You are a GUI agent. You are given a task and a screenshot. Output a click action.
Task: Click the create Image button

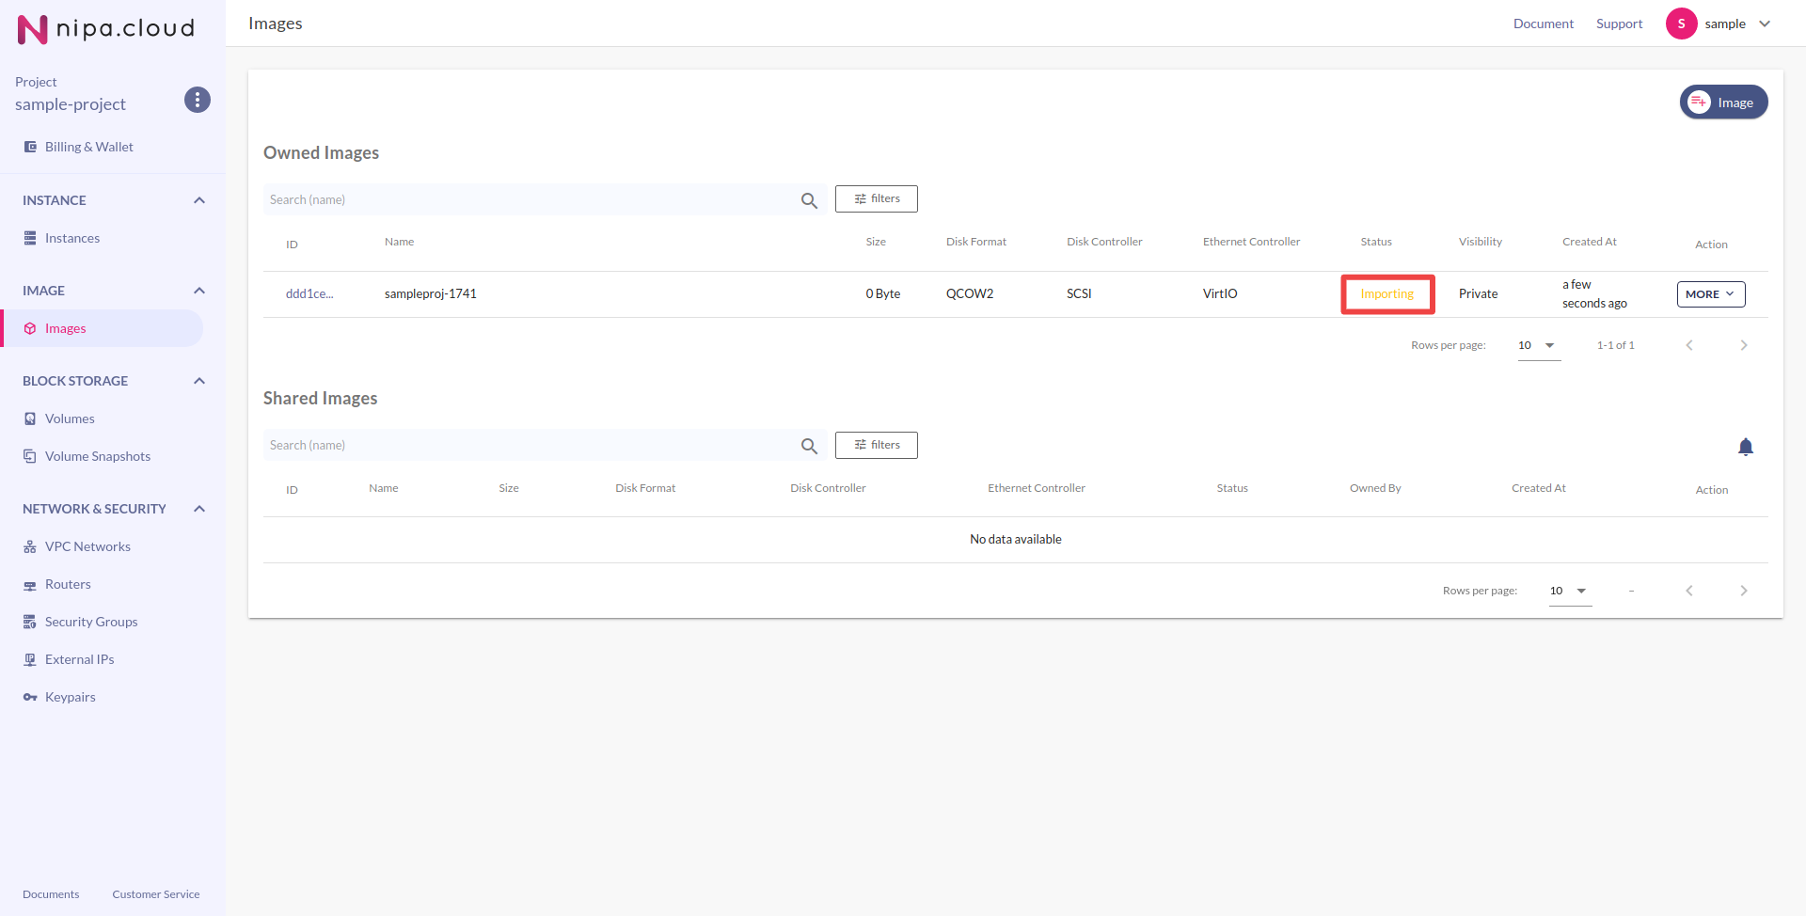pos(1723,103)
